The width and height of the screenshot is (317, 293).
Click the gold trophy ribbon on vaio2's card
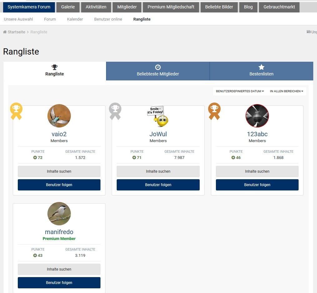tap(16, 111)
